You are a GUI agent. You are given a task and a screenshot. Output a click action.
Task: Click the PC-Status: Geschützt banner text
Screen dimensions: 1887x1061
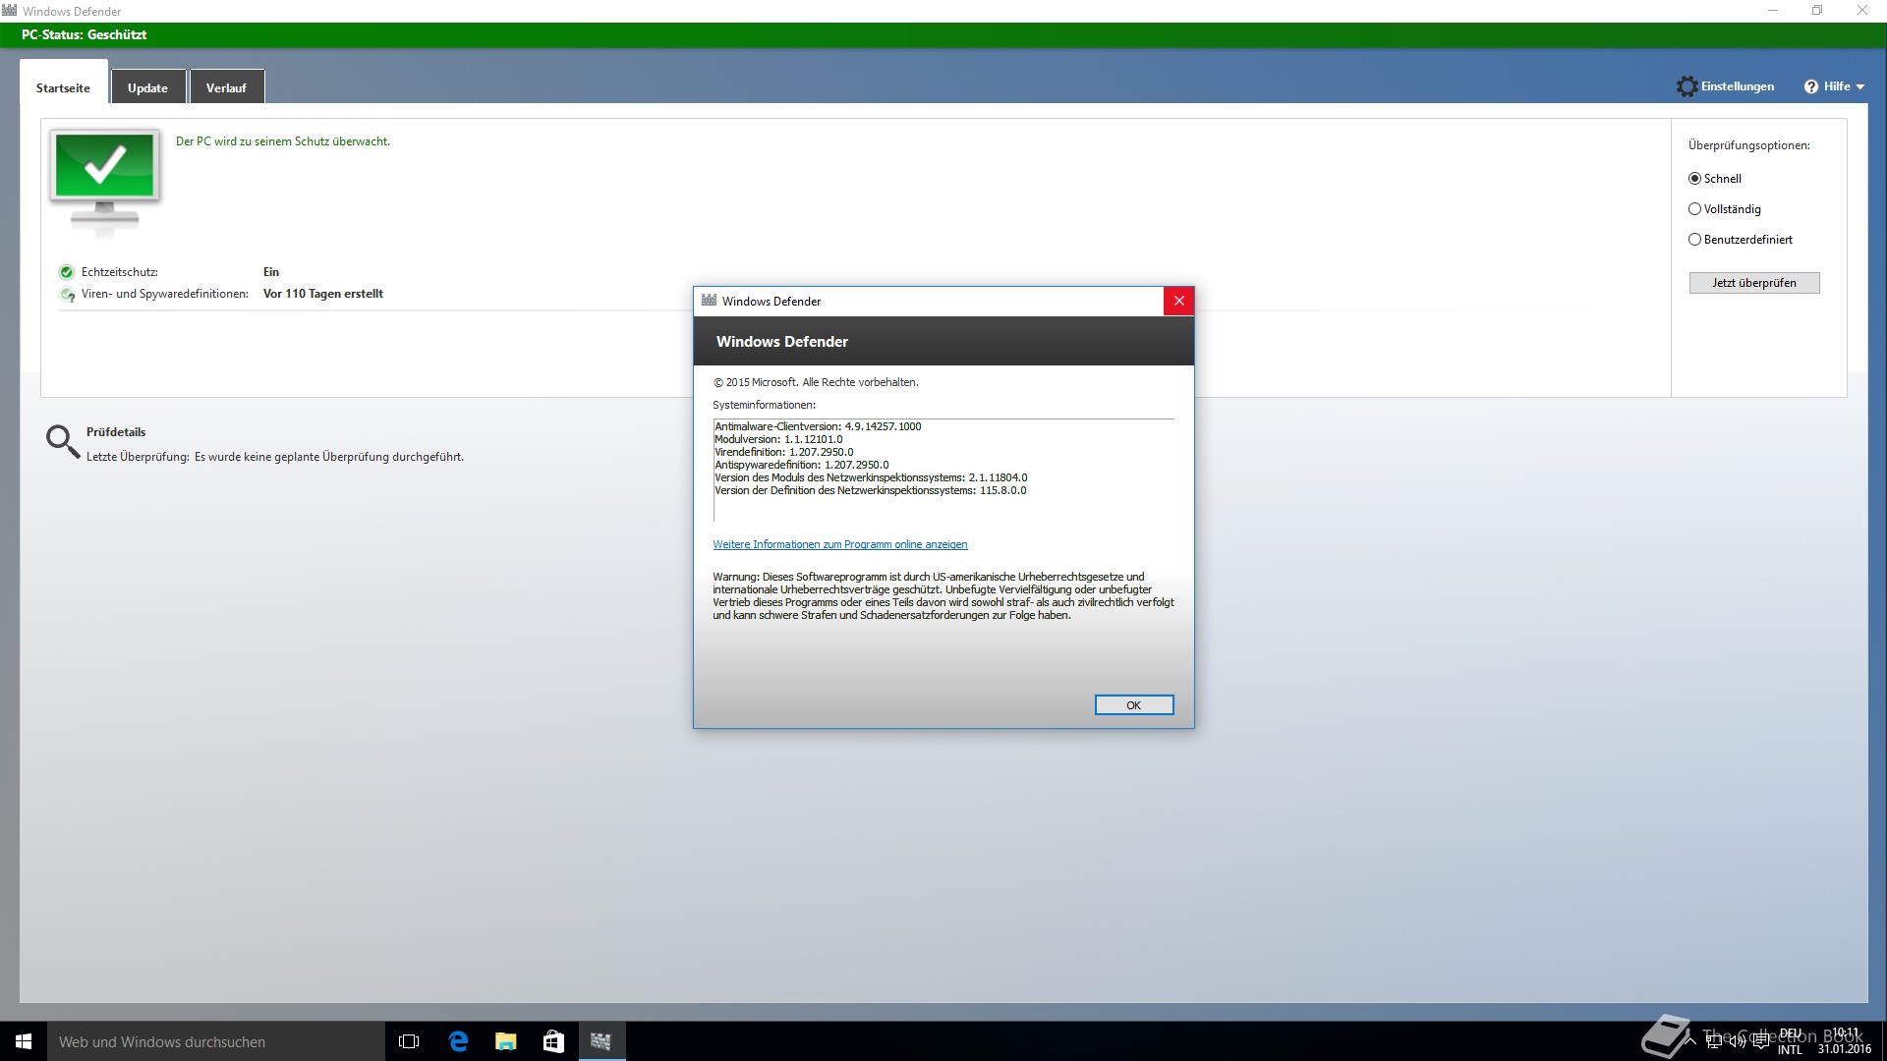(85, 34)
